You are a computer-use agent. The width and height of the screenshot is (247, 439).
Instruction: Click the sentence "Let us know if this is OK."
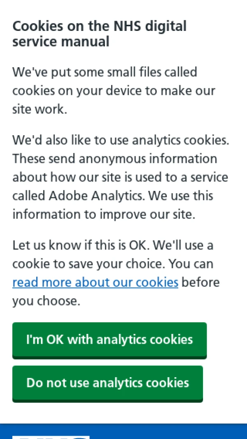click(x=83, y=245)
